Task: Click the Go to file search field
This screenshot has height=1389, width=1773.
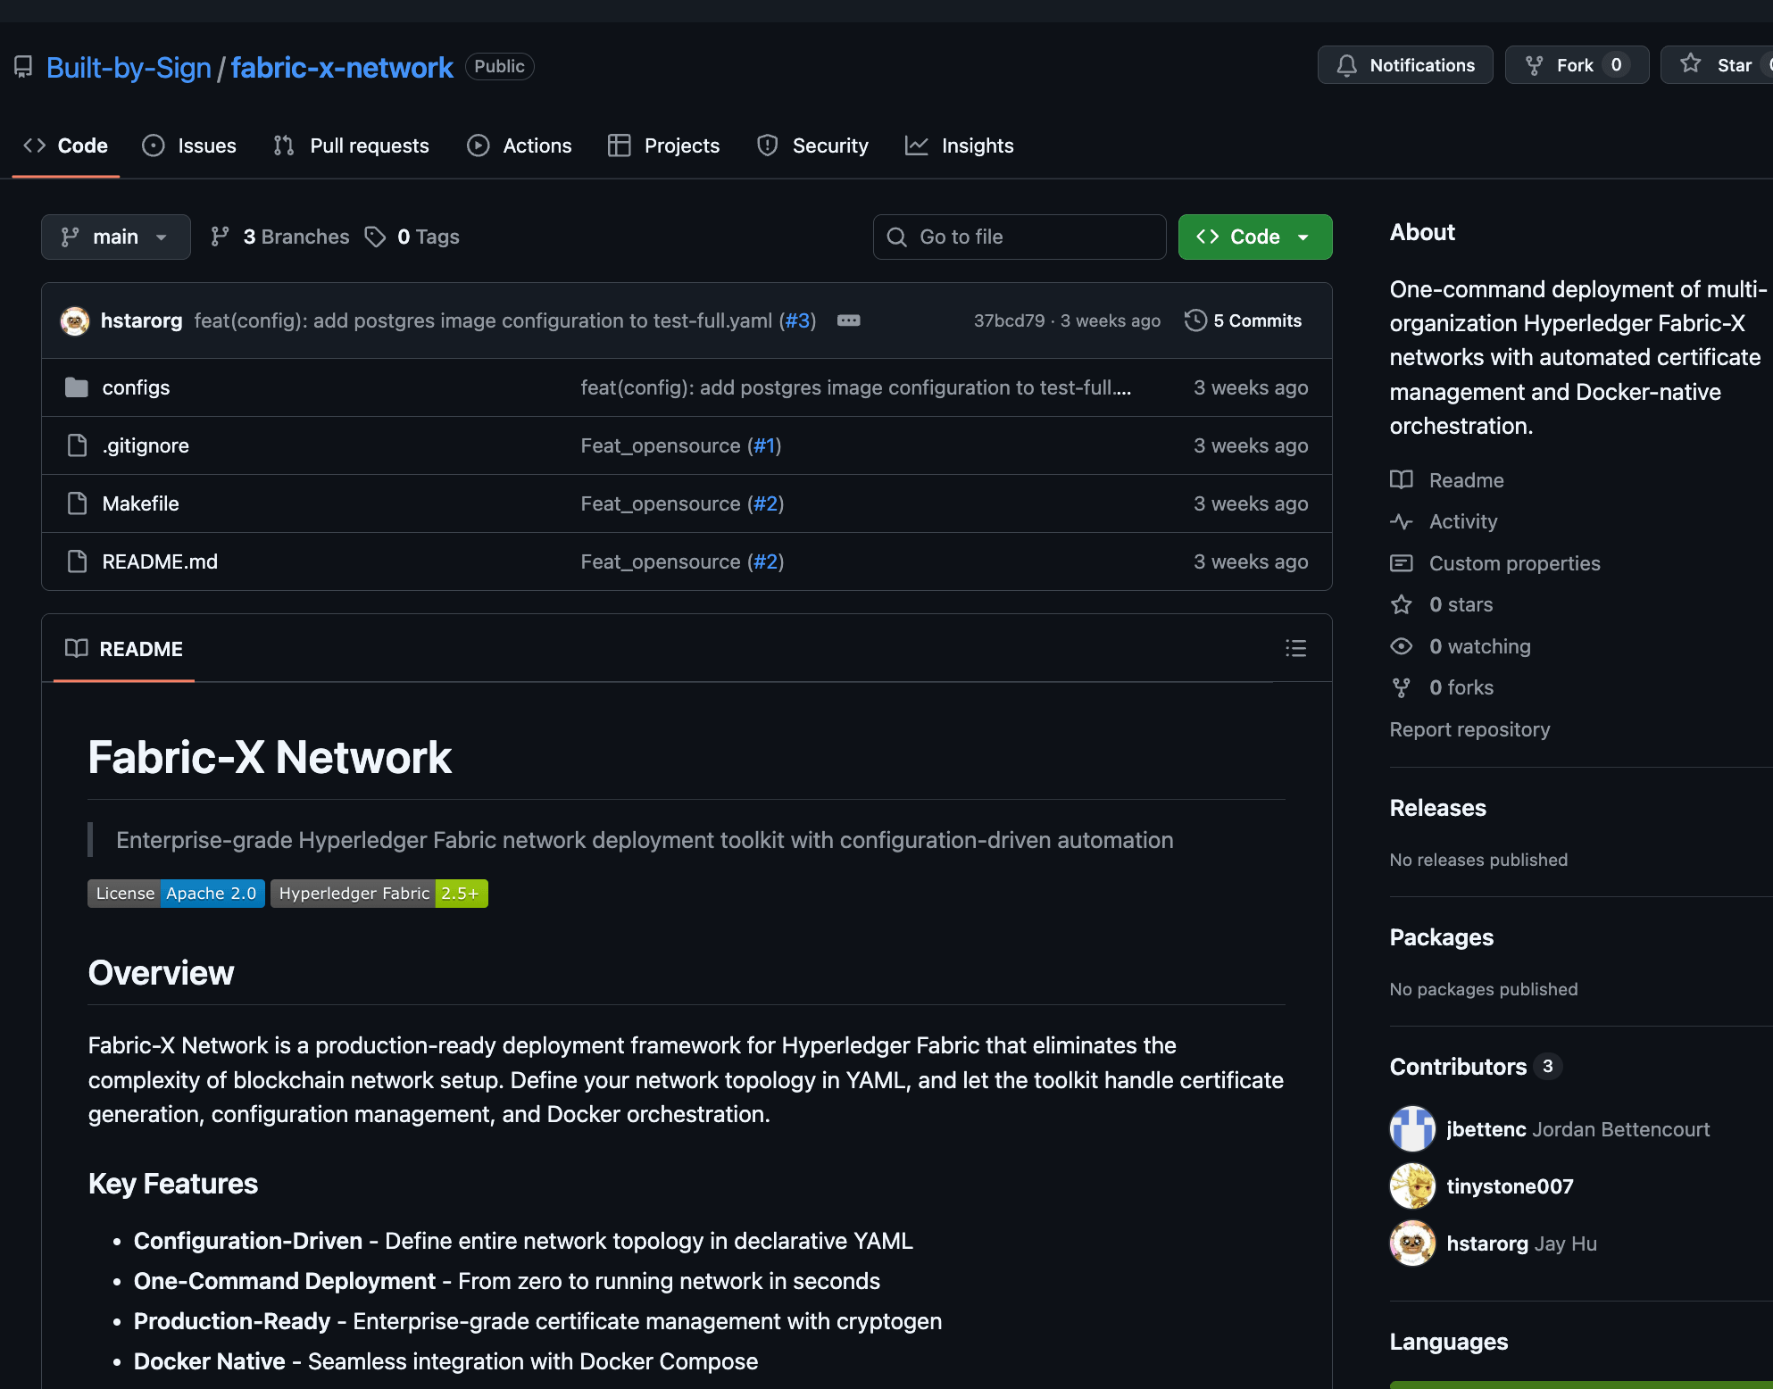Action: [x=1020, y=237]
